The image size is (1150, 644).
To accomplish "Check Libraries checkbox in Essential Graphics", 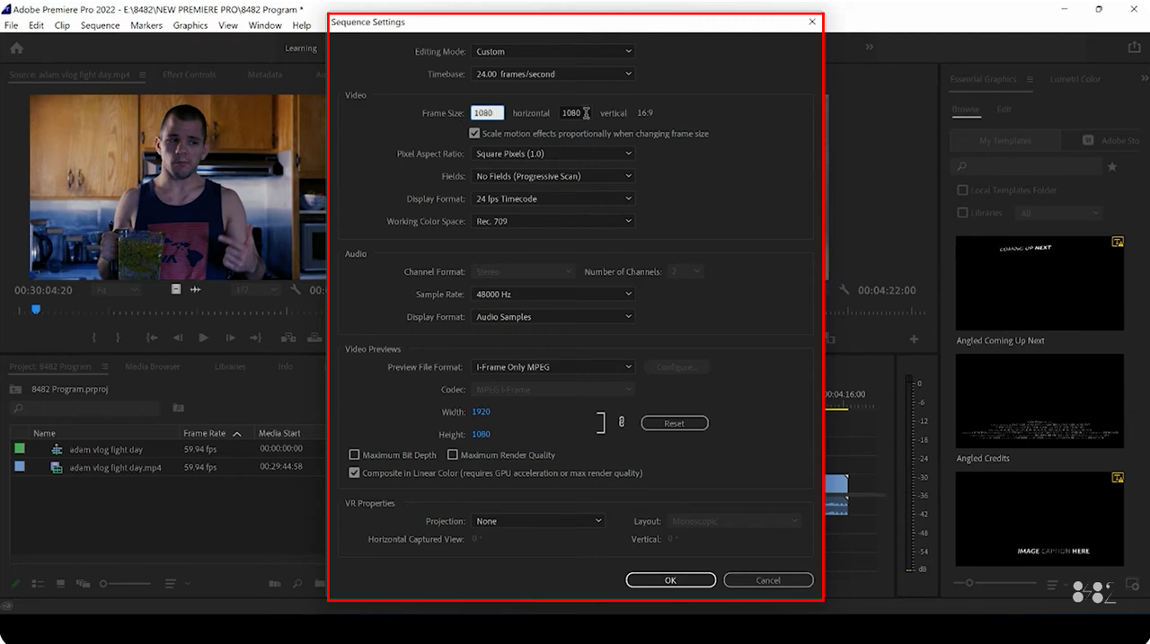I will tap(962, 213).
